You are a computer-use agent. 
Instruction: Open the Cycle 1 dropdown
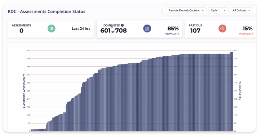[x=218, y=10]
